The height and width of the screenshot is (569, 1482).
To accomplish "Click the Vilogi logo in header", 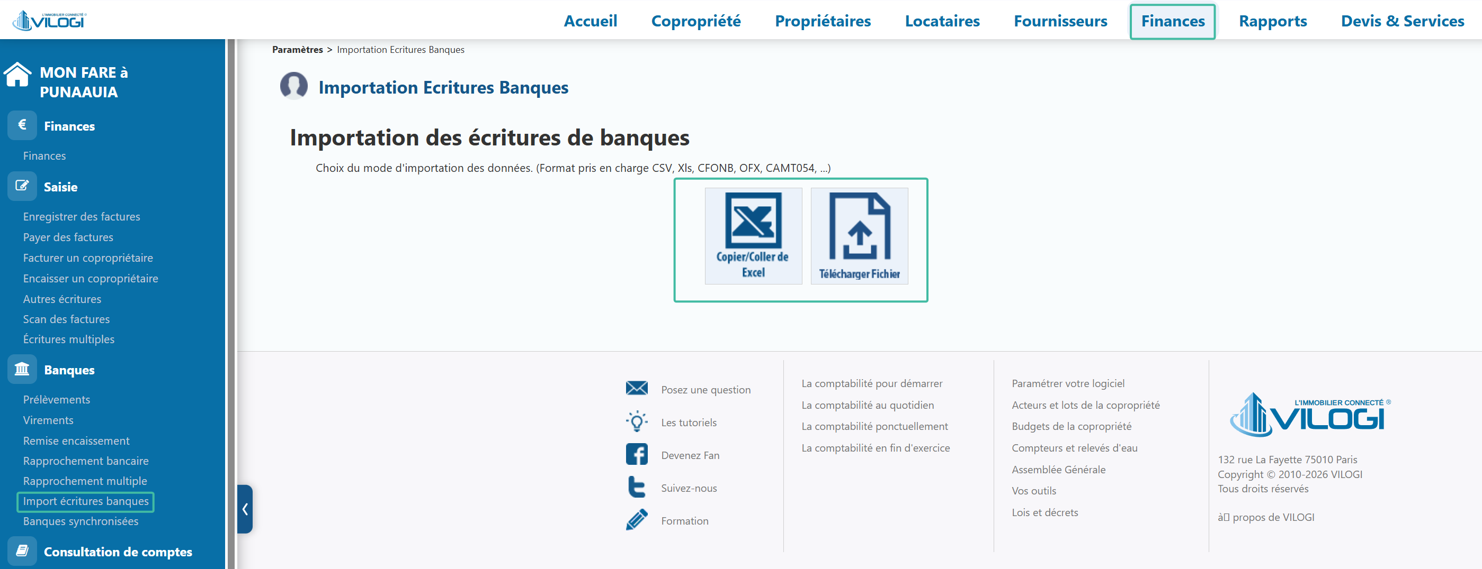I will pos(49,20).
